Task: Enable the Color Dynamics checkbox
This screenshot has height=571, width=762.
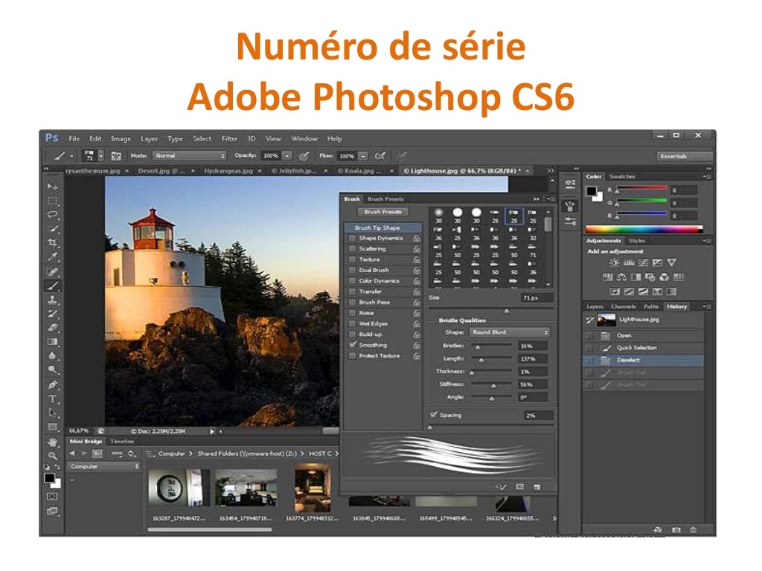Action: (352, 281)
